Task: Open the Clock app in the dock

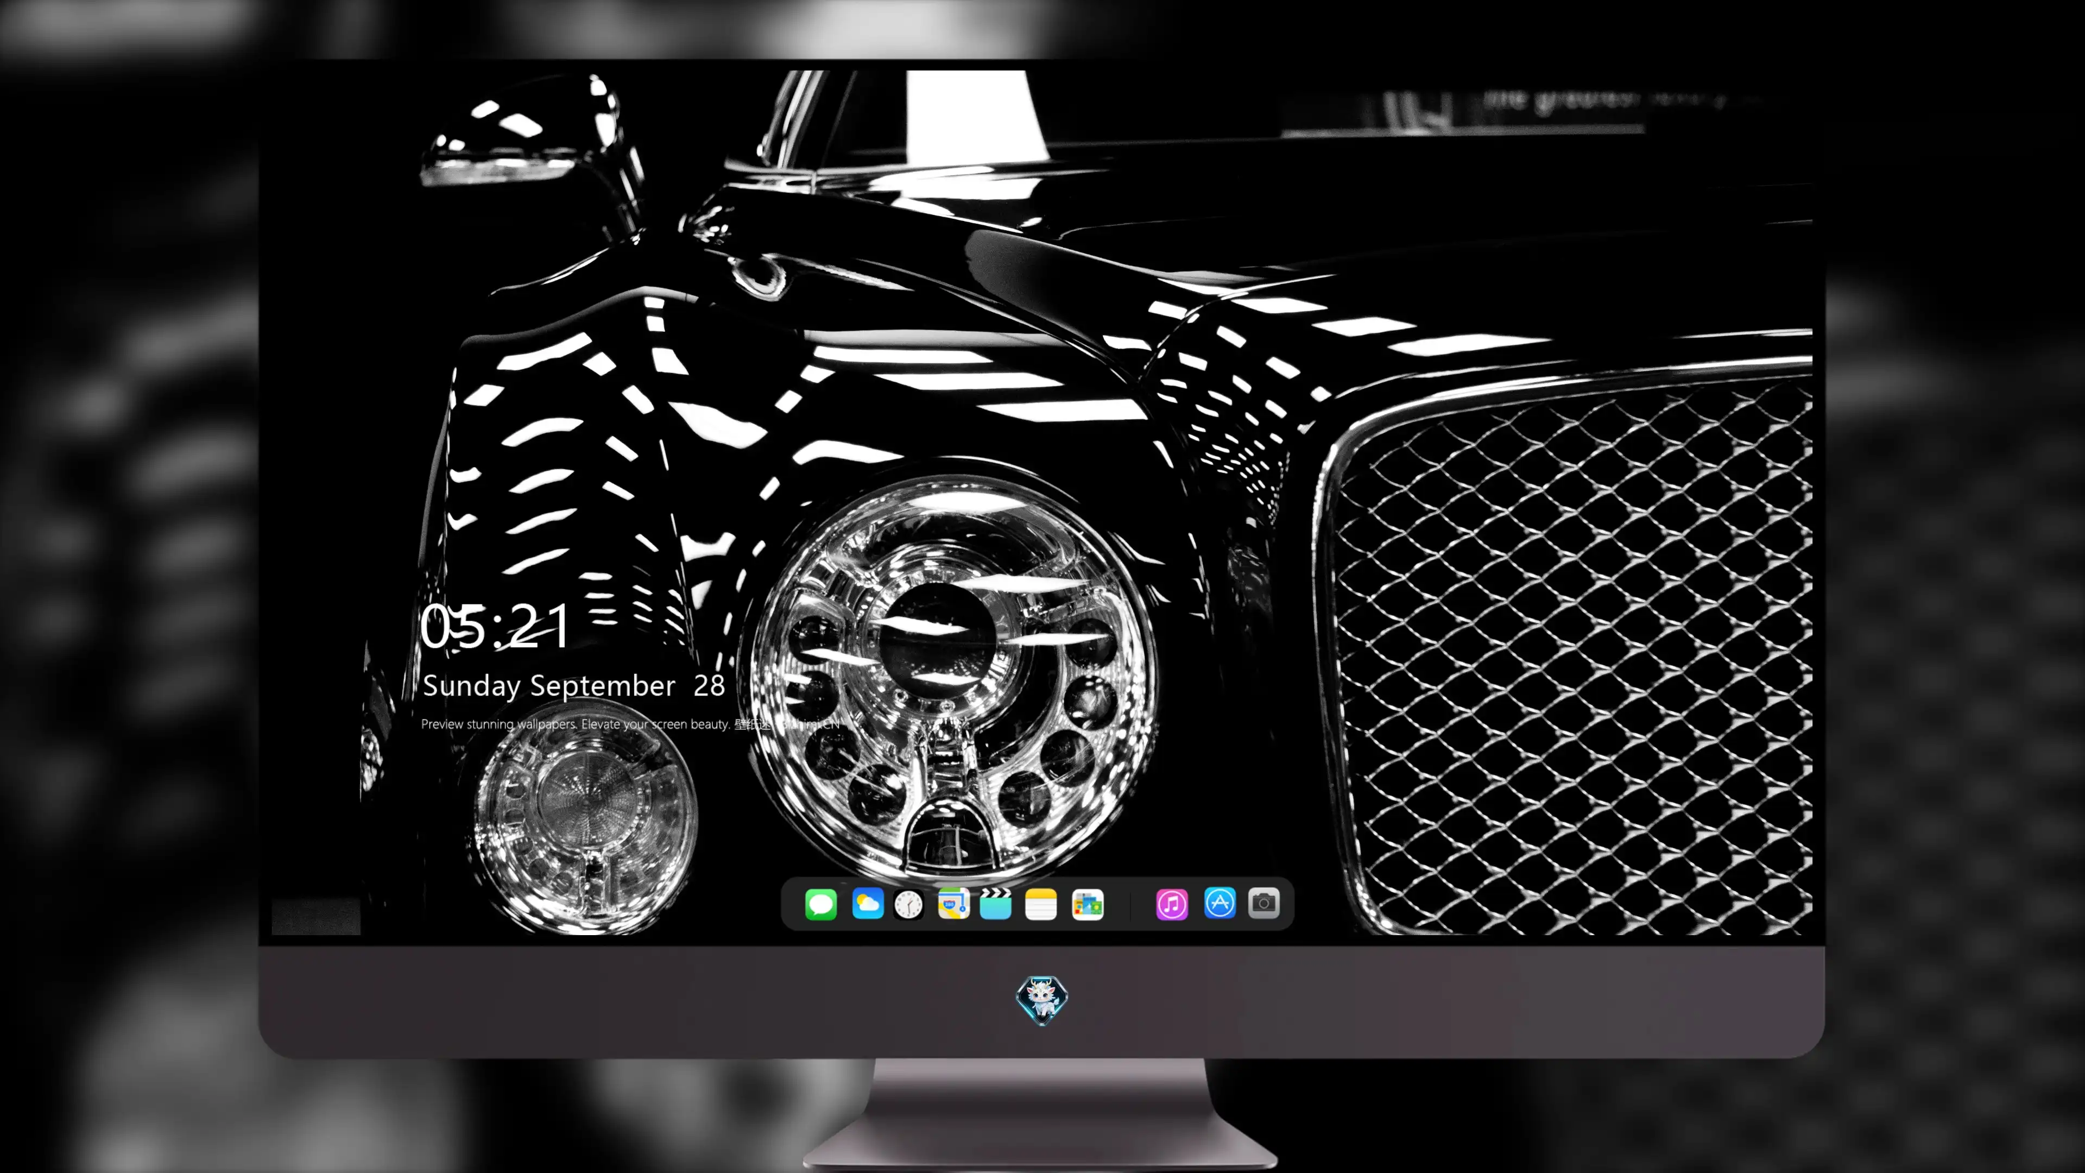Action: pos(908,904)
